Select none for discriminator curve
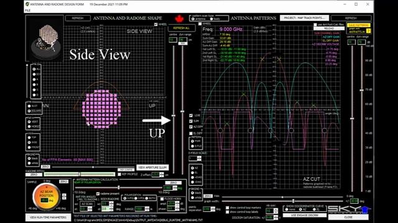 (287, 209)
